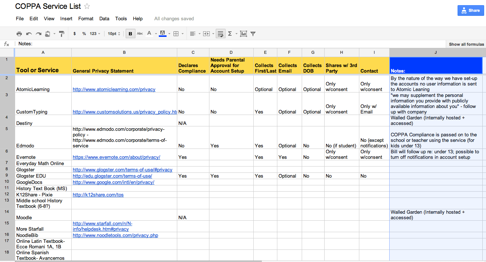486x262 pixels.
Task: Click the text color A icon
Action: [149, 34]
